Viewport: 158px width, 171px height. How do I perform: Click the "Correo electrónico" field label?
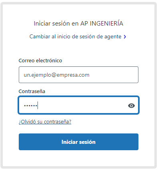(40, 61)
